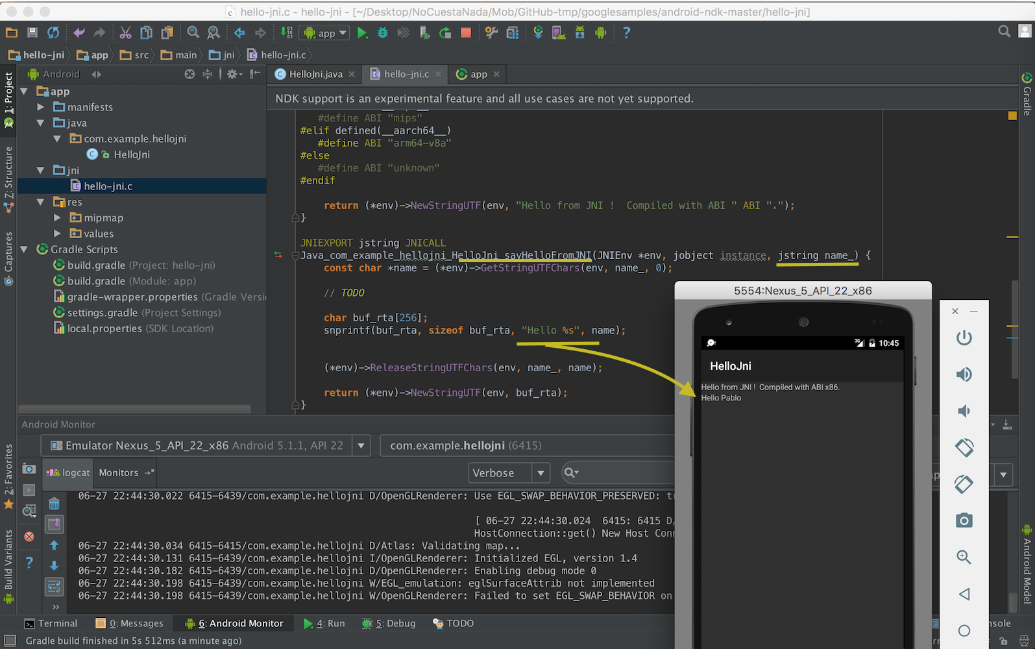Click the Open folder toolbar icon

[x=12, y=32]
